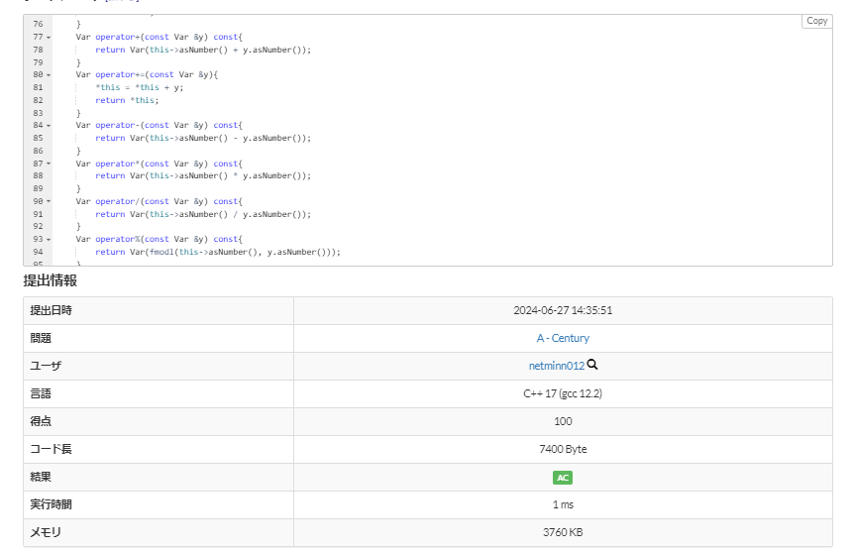Collapse the operator+ function at line 77
Image resolution: width=852 pixels, height=551 pixels.
click(49, 37)
